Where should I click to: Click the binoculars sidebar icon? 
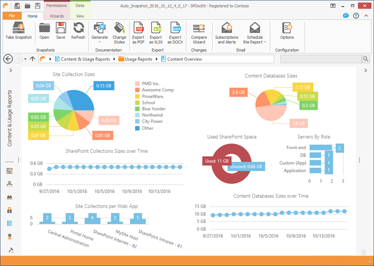coord(9,197)
